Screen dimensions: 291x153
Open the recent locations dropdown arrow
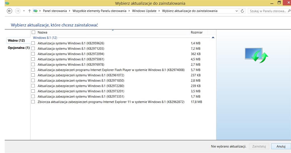click(24, 11)
